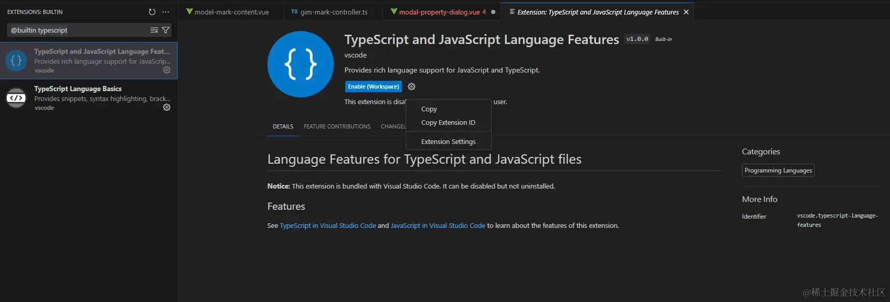
Task: Select Copy Extension ID from the context menu
Action: coord(448,123)
